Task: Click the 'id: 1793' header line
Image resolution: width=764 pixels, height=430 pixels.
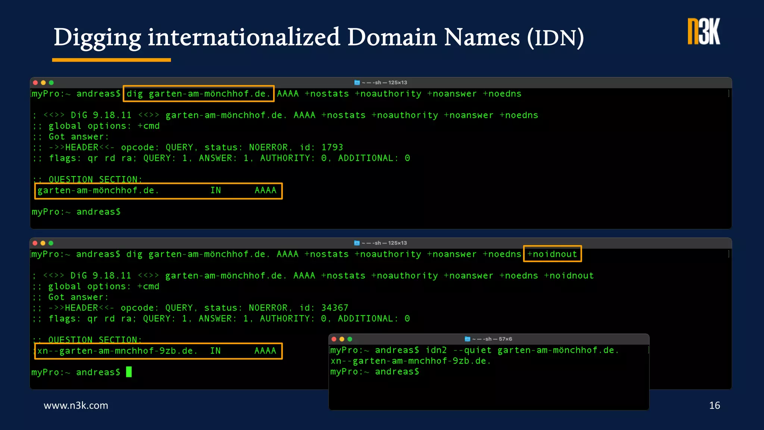Action: (x=188, y=147)
